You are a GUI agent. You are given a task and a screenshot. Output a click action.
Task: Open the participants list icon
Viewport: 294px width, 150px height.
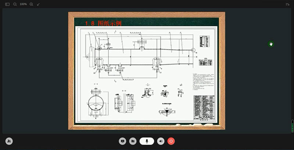point(9,141)
